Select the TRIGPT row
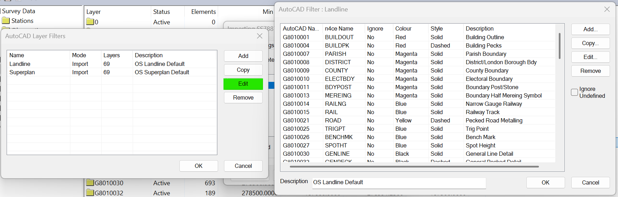618x197 pixels. click(418, 129)
